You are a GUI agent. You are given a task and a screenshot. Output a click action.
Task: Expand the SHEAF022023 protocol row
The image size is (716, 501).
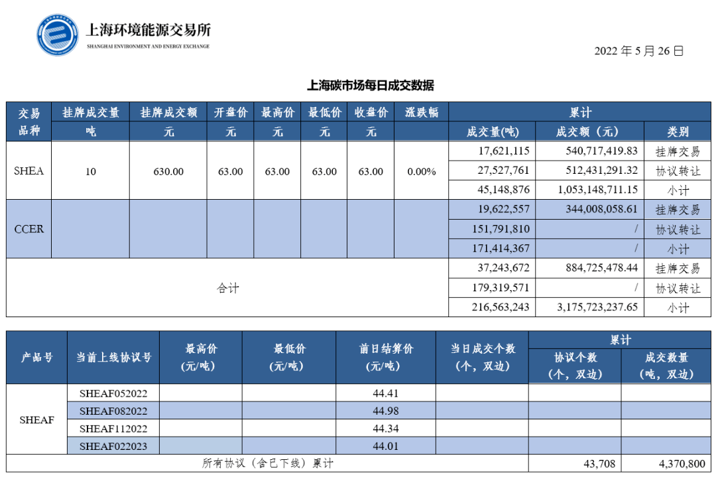pyautogui.click(x=113, y=447)
